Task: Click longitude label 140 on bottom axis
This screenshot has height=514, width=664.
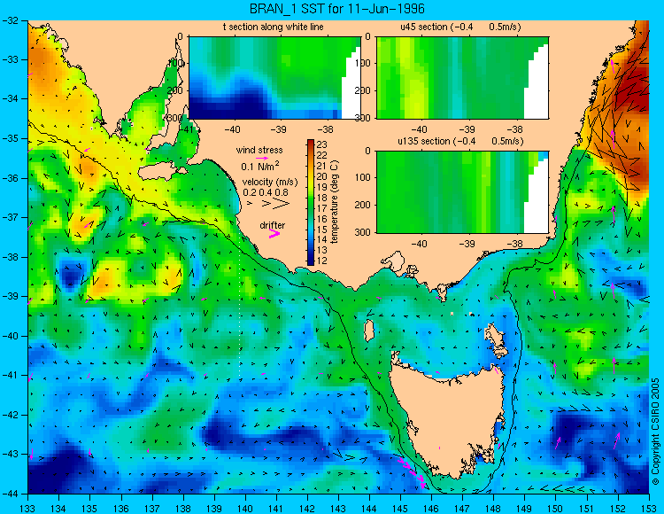Action: [x=245, y=509]
